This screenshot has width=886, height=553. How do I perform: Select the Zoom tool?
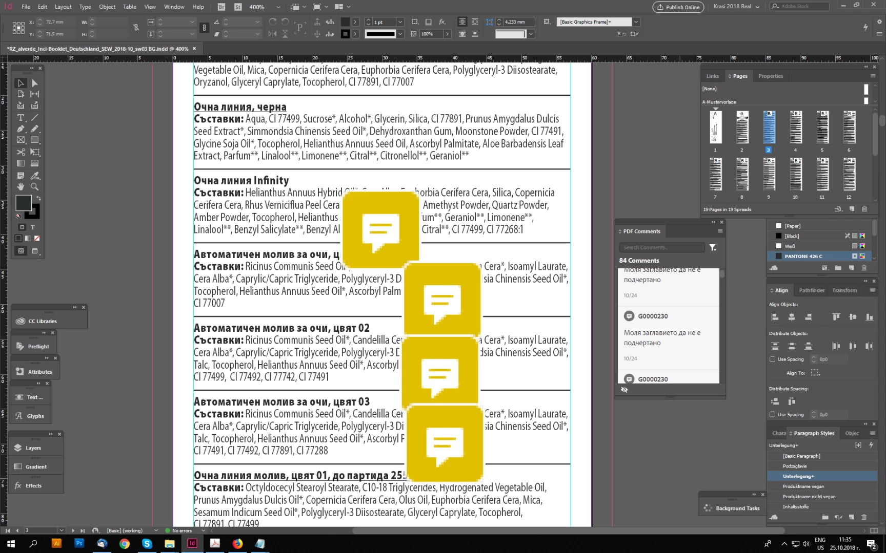coord(34,187)
